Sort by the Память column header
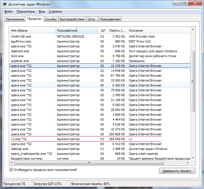Viewport: 204px width, 189px height. coord(117,30)
